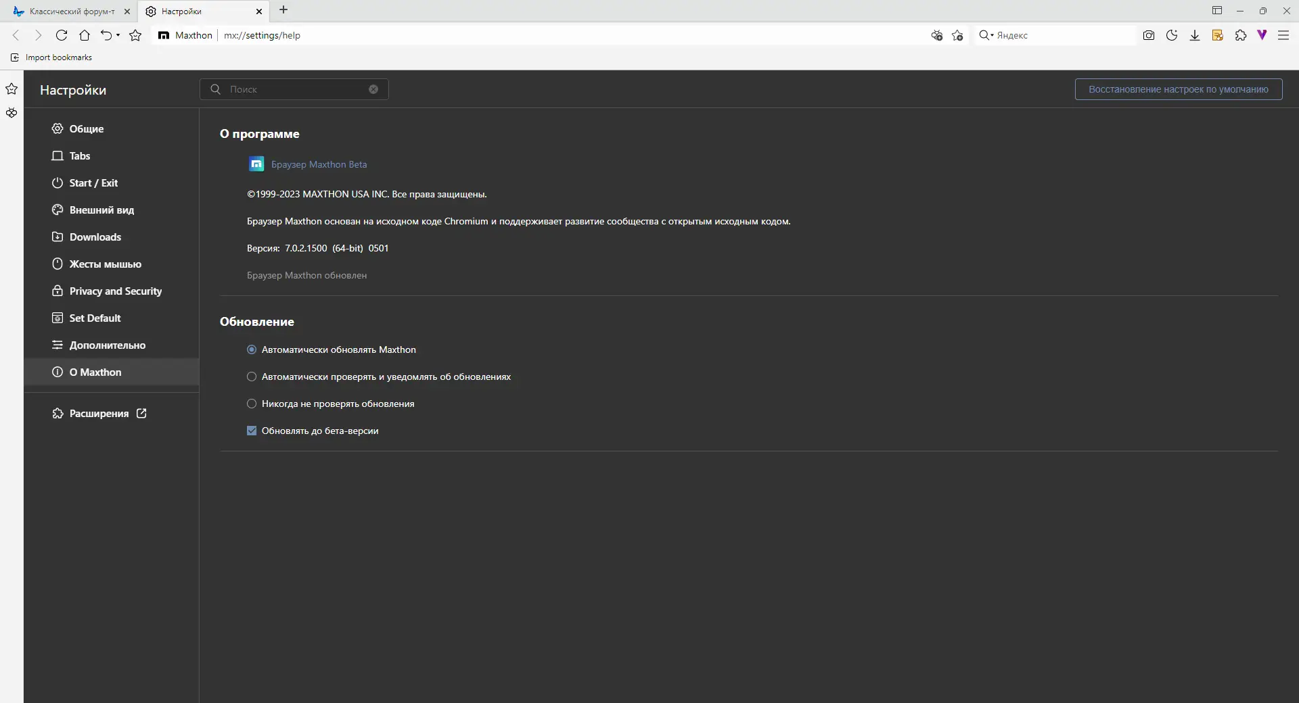Click 'Восстановление настроек по умолчанию' button
The image size is (1299, 703).
click(x=1178, y=90)
